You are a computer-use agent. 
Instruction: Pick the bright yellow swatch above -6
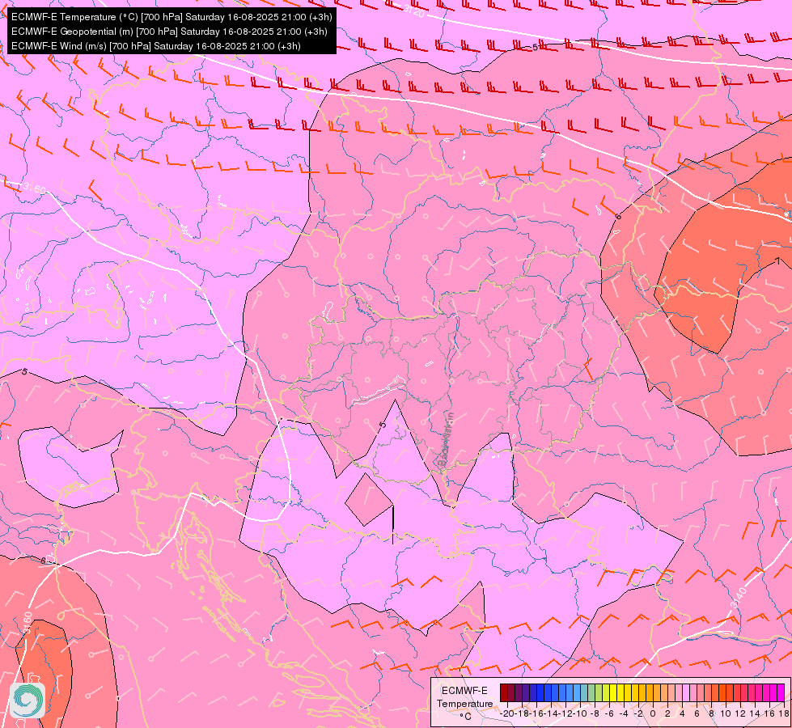tap(613, 692)
